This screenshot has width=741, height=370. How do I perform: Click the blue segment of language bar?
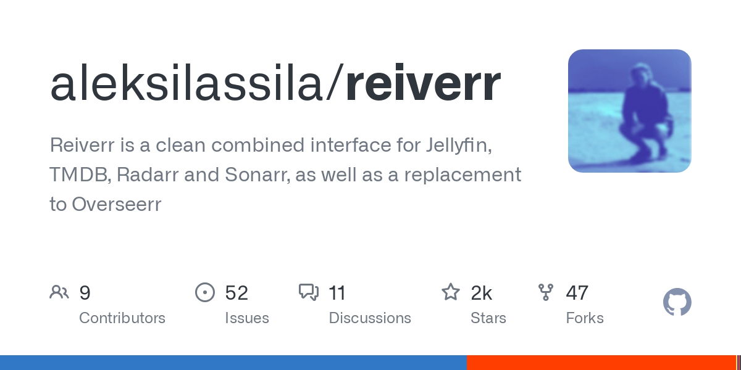[x=233, y=363]
